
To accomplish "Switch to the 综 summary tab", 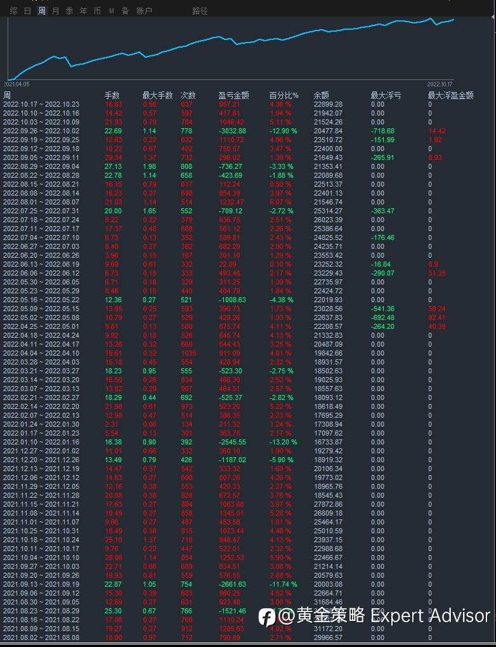I will pyautogui.click(x=13, y=11).
